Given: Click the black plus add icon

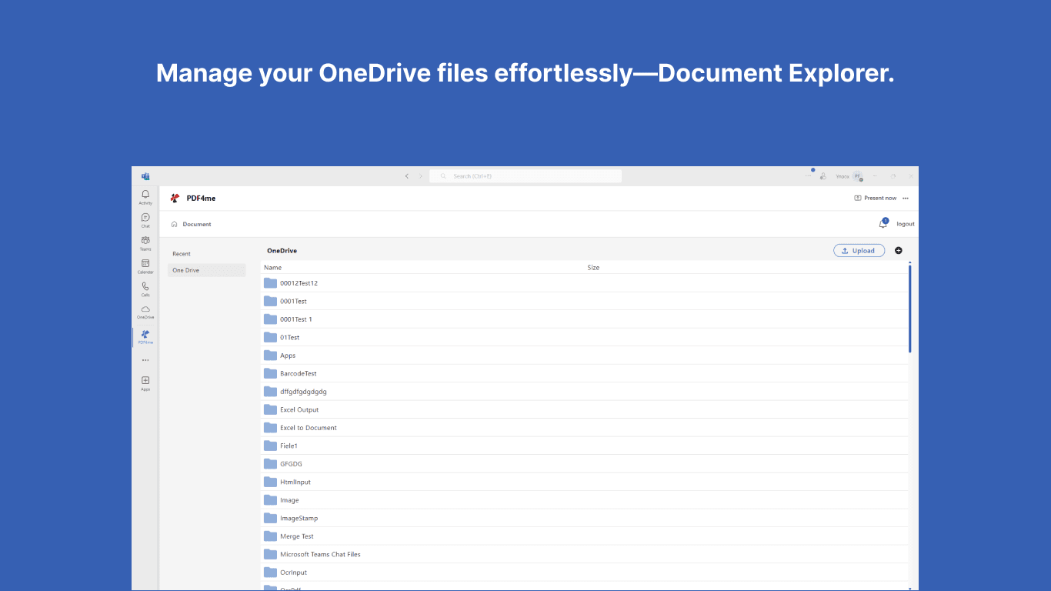Looking at the screenshot, I should 899,250.
